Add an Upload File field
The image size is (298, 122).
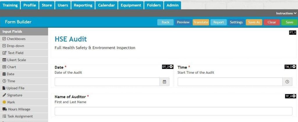click(x=15, y=88)
